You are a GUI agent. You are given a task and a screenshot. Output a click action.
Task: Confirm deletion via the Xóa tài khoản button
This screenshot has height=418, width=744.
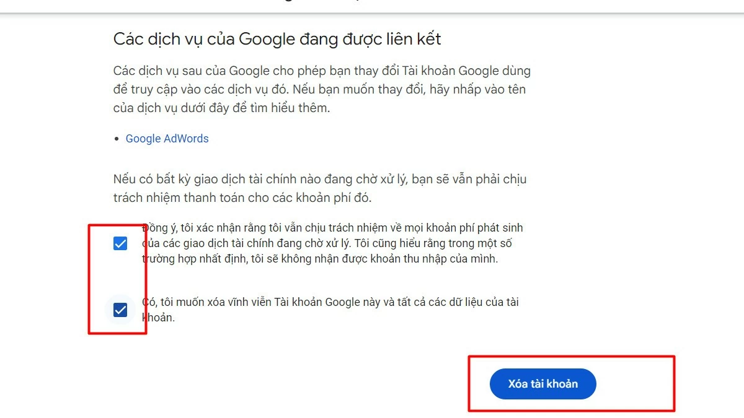[542, 383]
